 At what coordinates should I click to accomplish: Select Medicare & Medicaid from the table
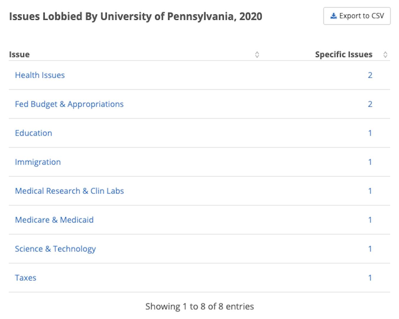tap(54, 220)
